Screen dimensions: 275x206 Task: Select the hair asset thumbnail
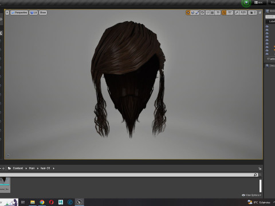(5, 185)
